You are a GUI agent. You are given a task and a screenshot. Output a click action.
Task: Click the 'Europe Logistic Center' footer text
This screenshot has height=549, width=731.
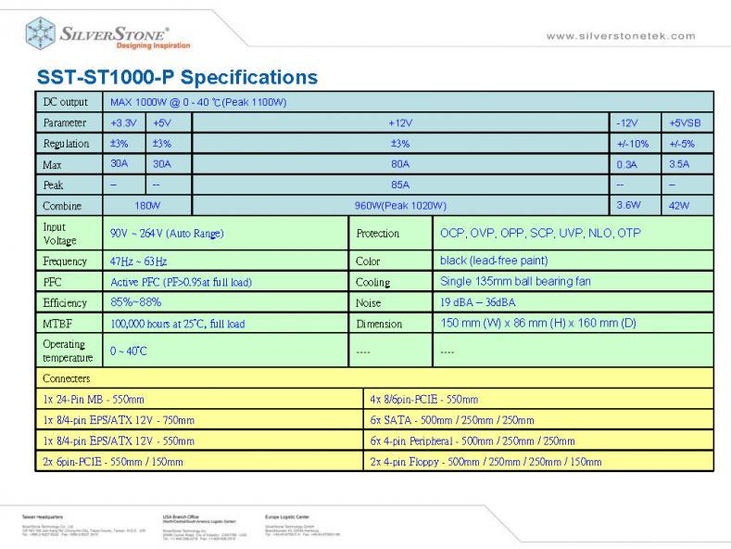[287, 517]
